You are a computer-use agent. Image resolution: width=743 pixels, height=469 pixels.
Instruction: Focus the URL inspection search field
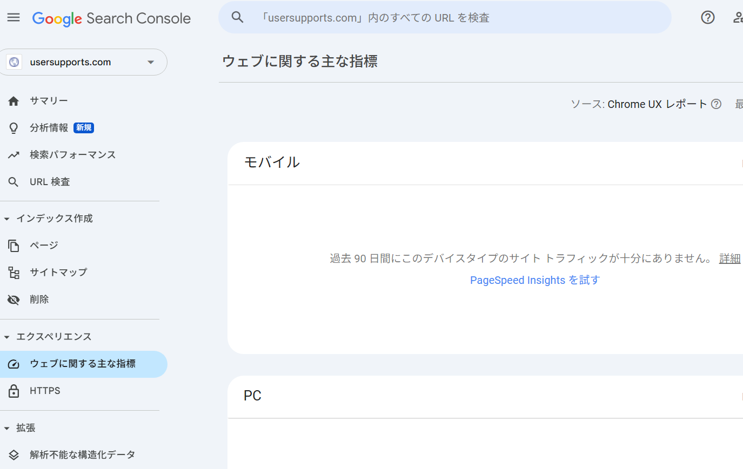(459, 18)
